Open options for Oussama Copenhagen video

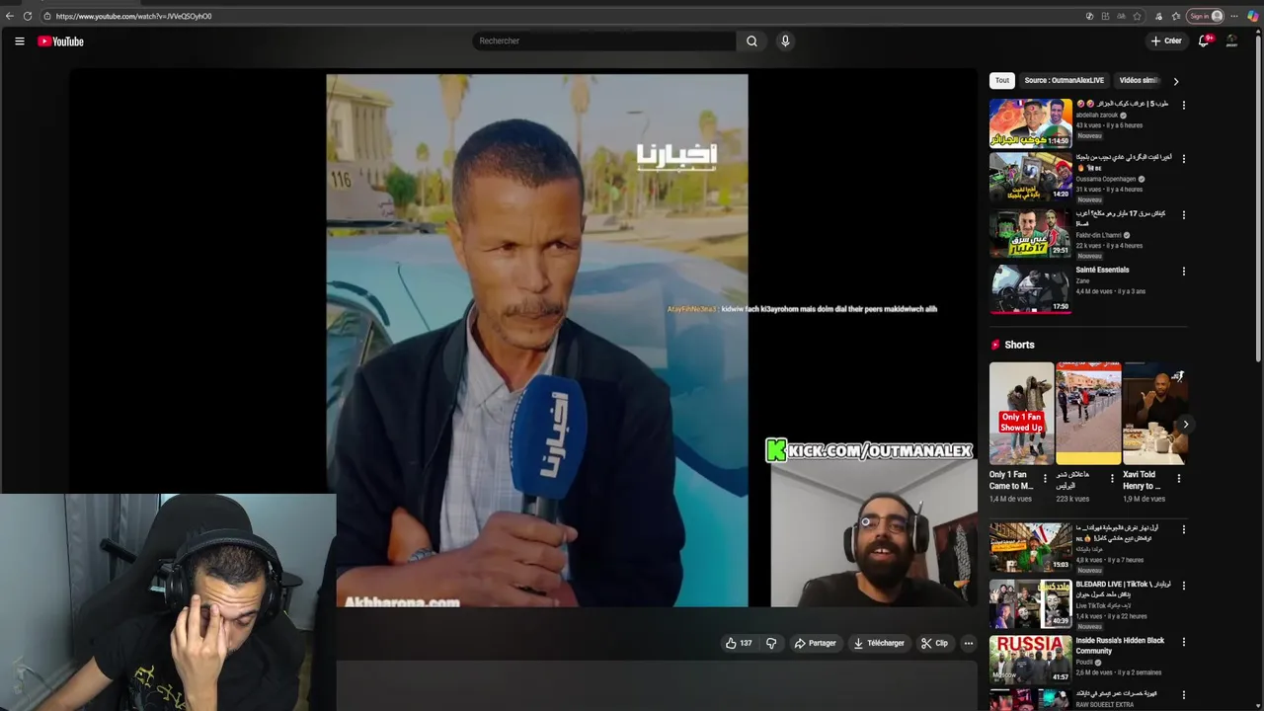click(1184, 158)
